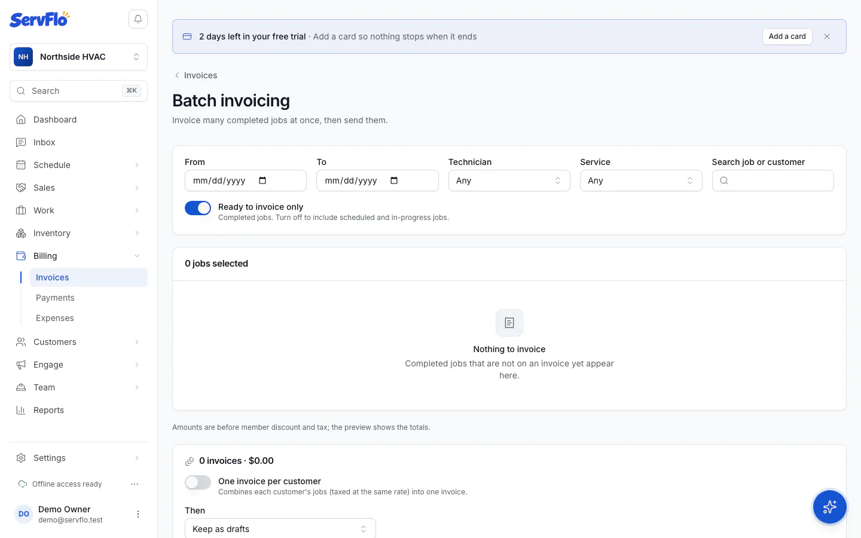The image size is (861, 538).
Task: Open the Then Keep as drafts dropdown
Action: tap(280, 529)
